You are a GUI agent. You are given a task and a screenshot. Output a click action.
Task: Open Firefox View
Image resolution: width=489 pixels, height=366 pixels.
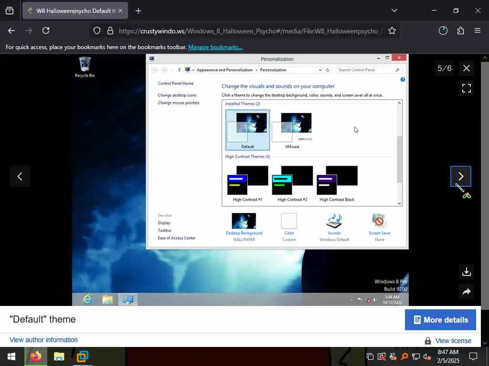tap(10, 10)
